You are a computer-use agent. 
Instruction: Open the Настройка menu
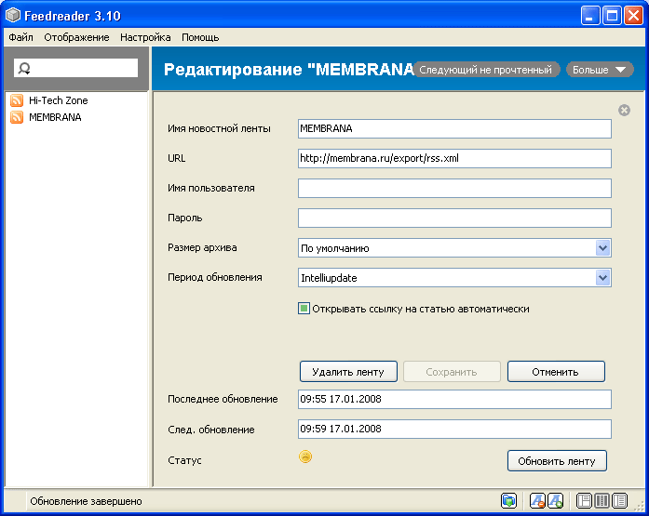point(145,37)
